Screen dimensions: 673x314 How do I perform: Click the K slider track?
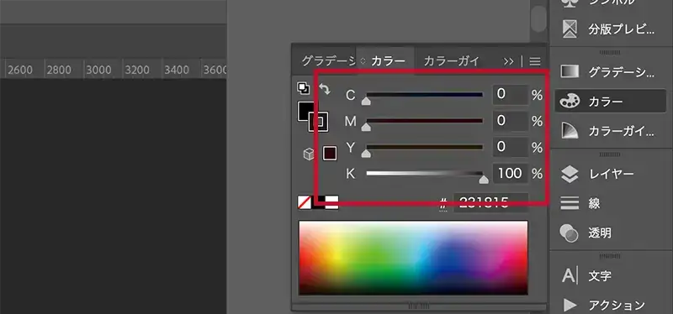425,174
